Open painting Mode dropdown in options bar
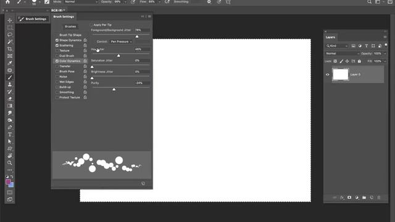The width and height of the screenshot is (395, 222). pos(81,2)
